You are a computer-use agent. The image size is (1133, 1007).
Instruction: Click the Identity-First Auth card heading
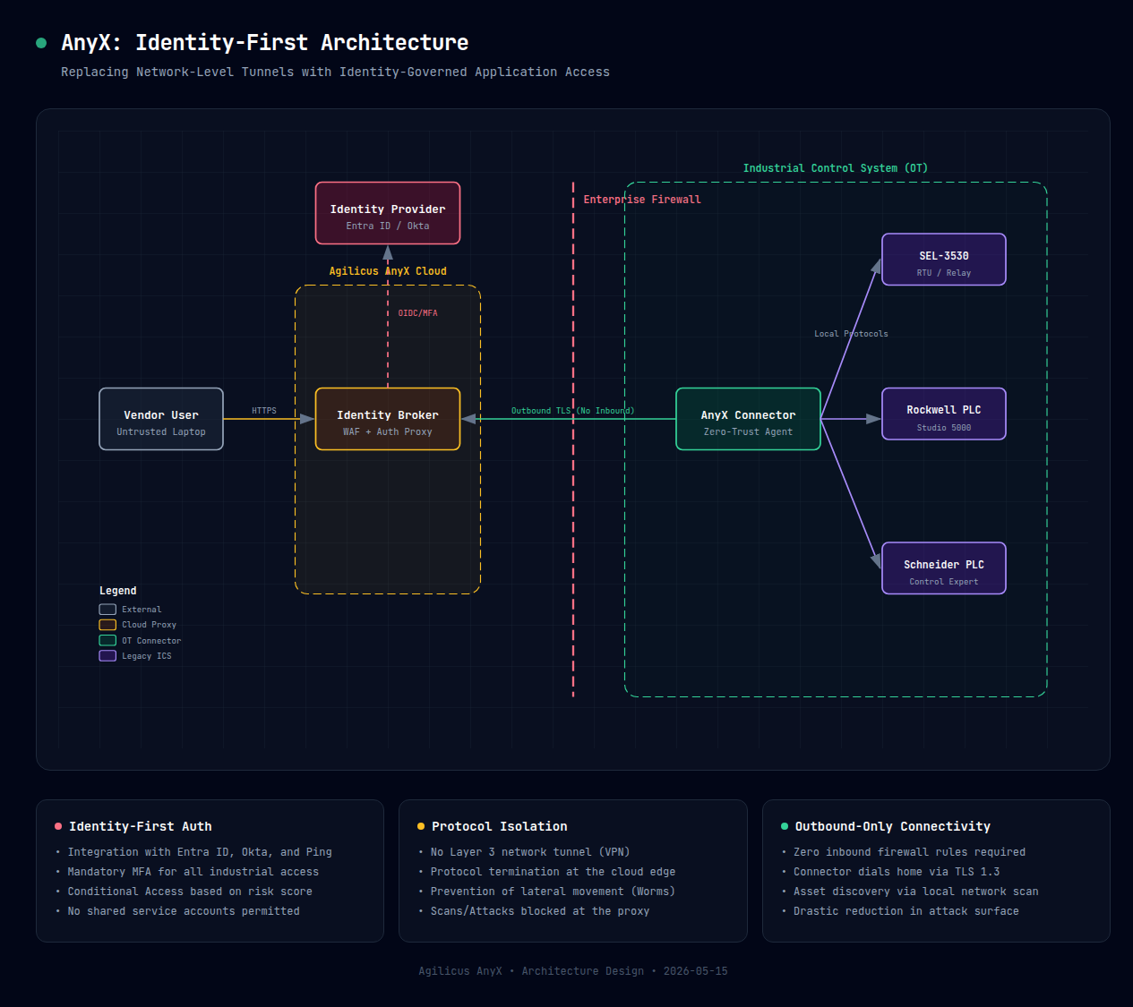point(141,826)
